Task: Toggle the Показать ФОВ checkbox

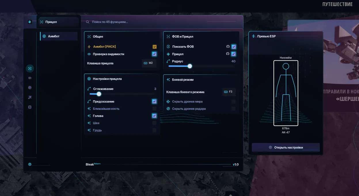Action: coord(234,47)
